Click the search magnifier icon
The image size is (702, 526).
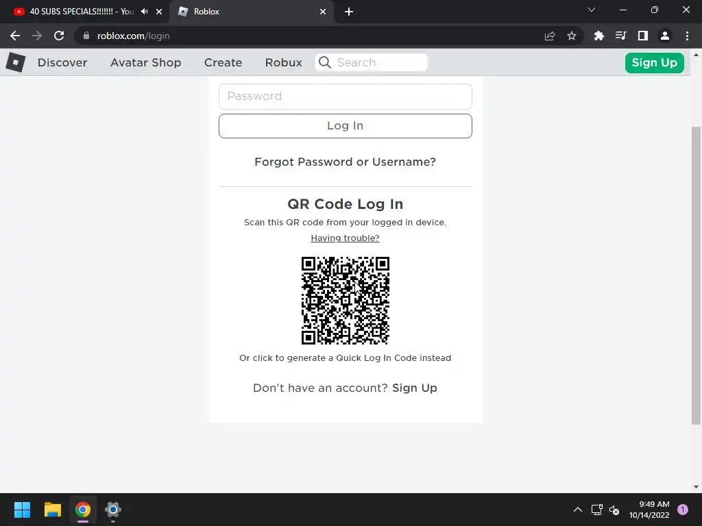[325, 62]
